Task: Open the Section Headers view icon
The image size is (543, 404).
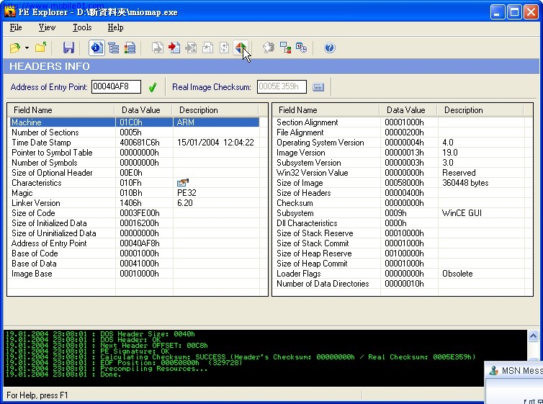Action: pyautogui.click(x=130, y=48)
